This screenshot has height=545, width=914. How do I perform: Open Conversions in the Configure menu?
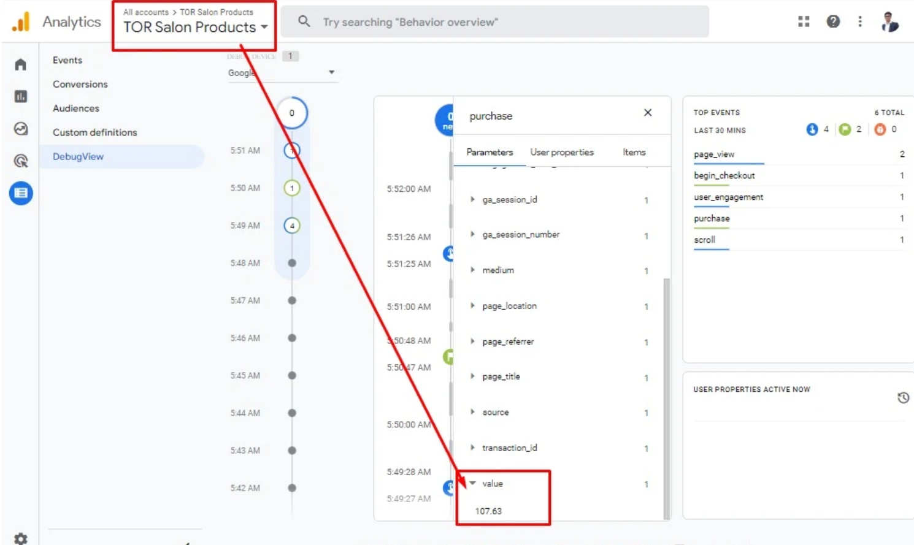80,84
